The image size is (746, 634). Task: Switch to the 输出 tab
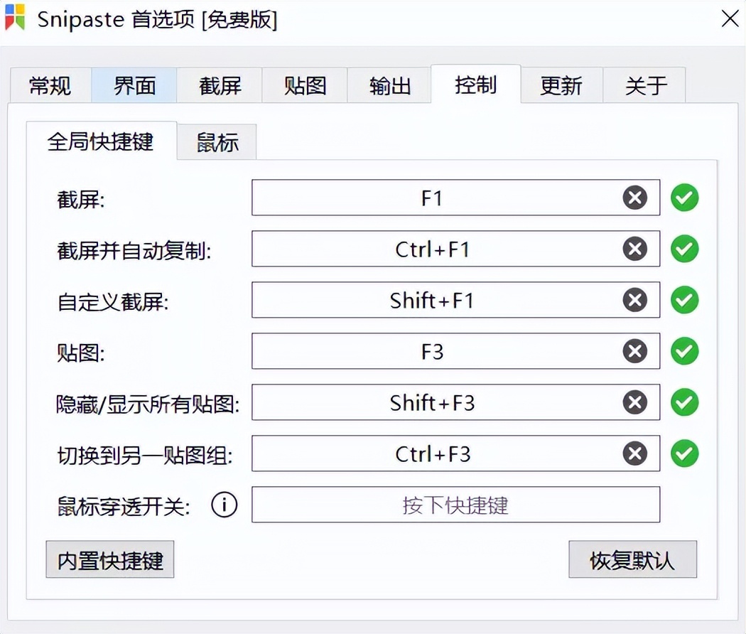point(389,85)
